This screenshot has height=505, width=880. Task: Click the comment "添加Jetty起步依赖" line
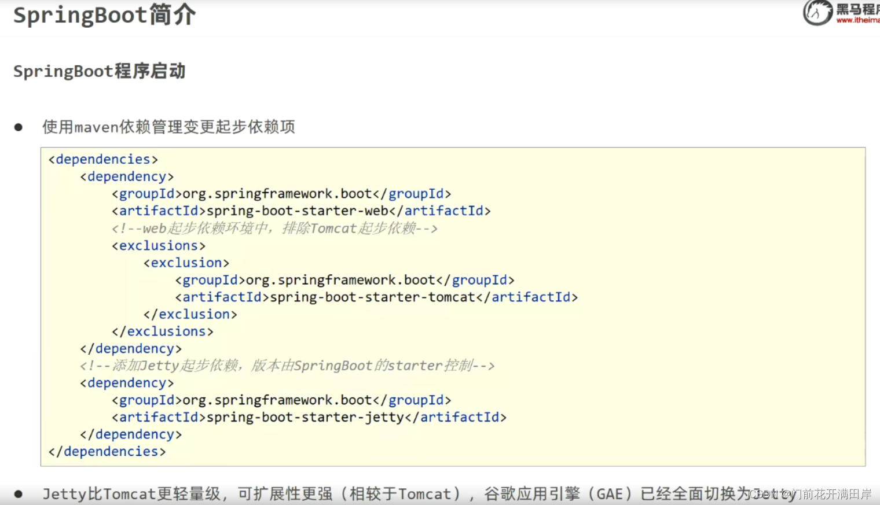[287, 366]
